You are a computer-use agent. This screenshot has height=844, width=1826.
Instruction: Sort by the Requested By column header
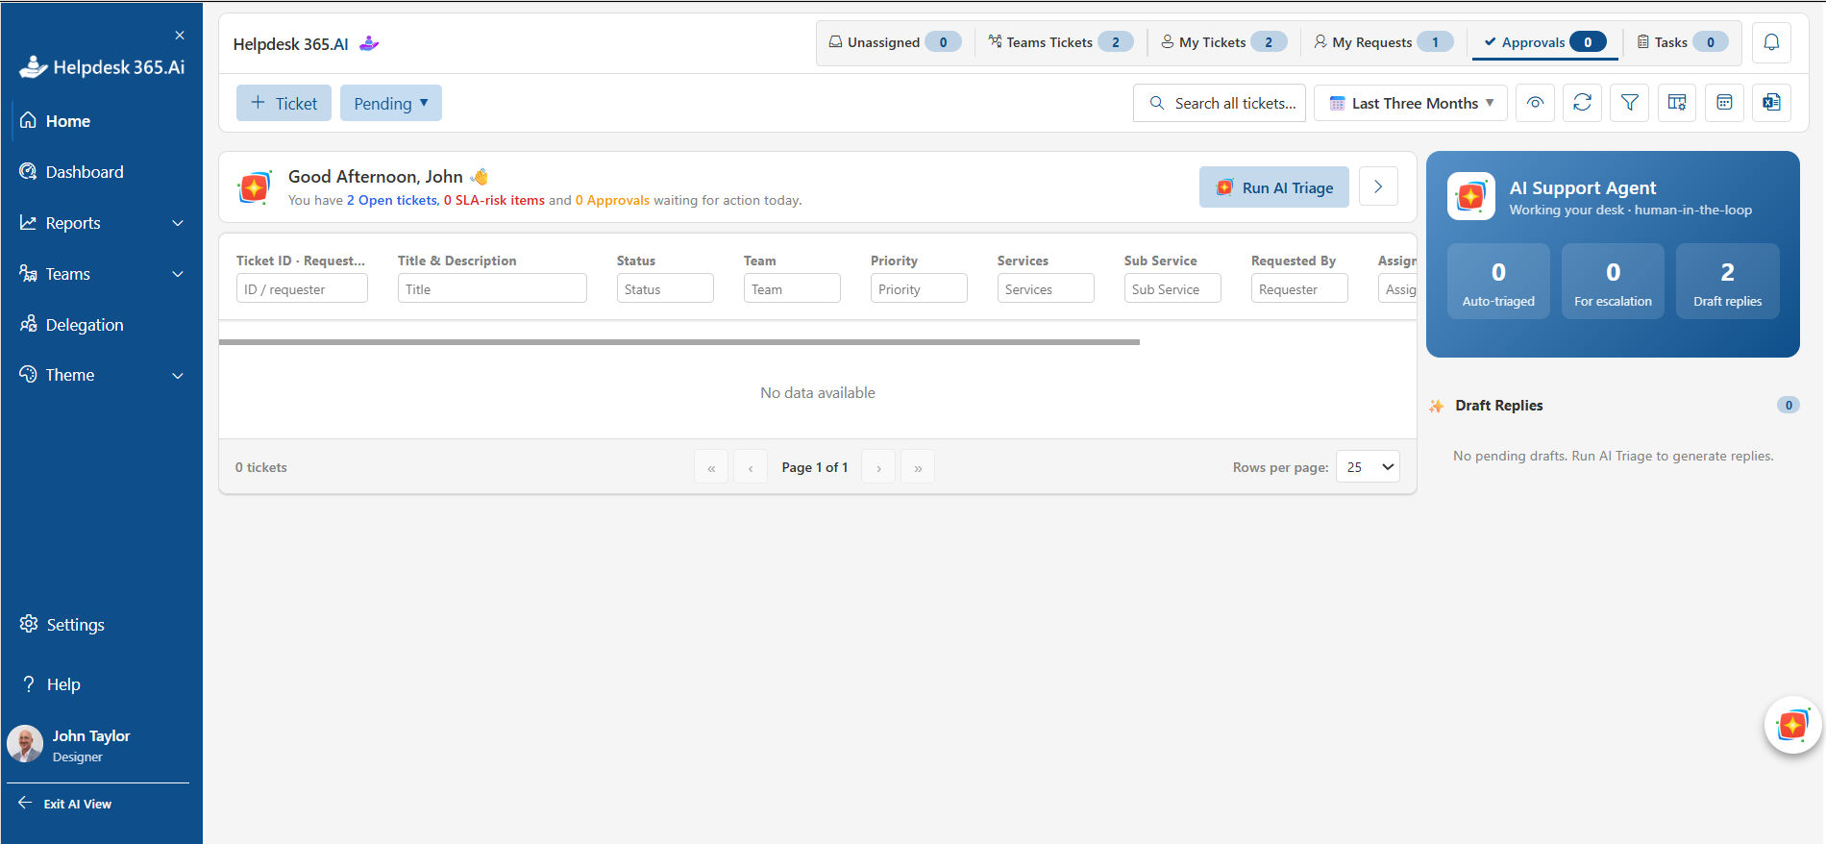(1293, 261)
